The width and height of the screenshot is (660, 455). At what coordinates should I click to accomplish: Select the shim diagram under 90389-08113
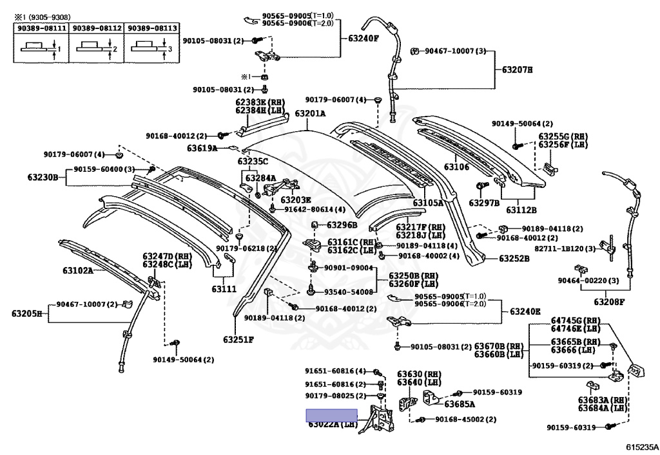pyautogui.click(x=150, y=48)
